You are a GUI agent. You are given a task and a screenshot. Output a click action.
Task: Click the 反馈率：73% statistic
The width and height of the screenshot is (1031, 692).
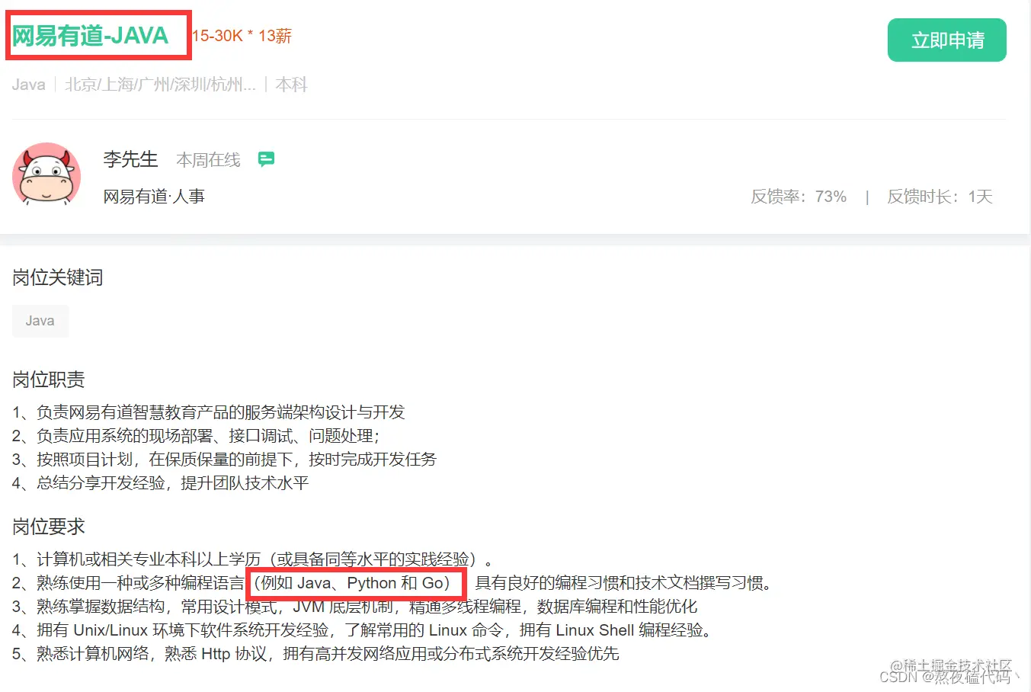(x=799, y=197)
